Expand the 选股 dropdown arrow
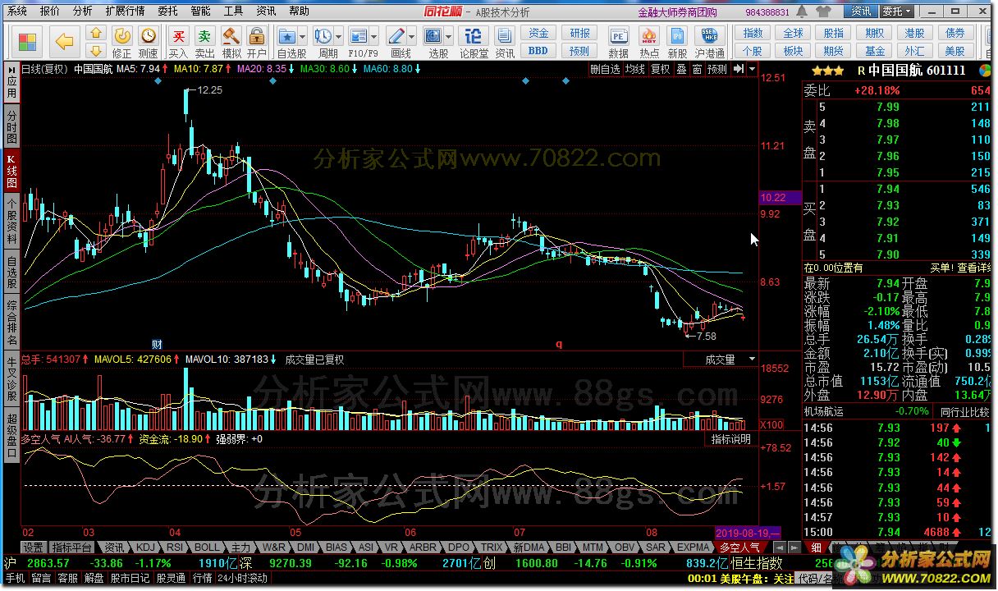The width and height of the screenshot is (998, 591). [448, 37]
